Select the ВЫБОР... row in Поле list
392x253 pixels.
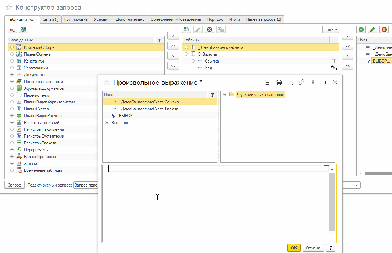[x=160, y=116]
